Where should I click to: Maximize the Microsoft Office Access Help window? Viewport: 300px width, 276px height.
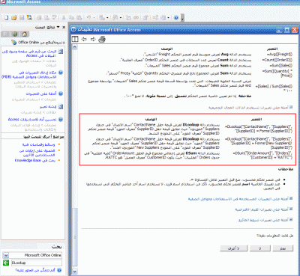click(286, 30)
